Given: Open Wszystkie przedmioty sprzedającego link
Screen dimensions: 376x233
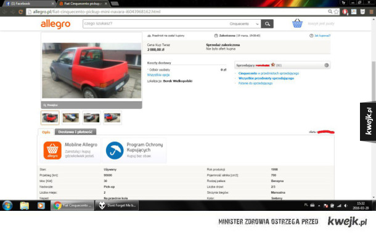Looking at the screenshot, I should pyautogui.click(x=266, y=78).
